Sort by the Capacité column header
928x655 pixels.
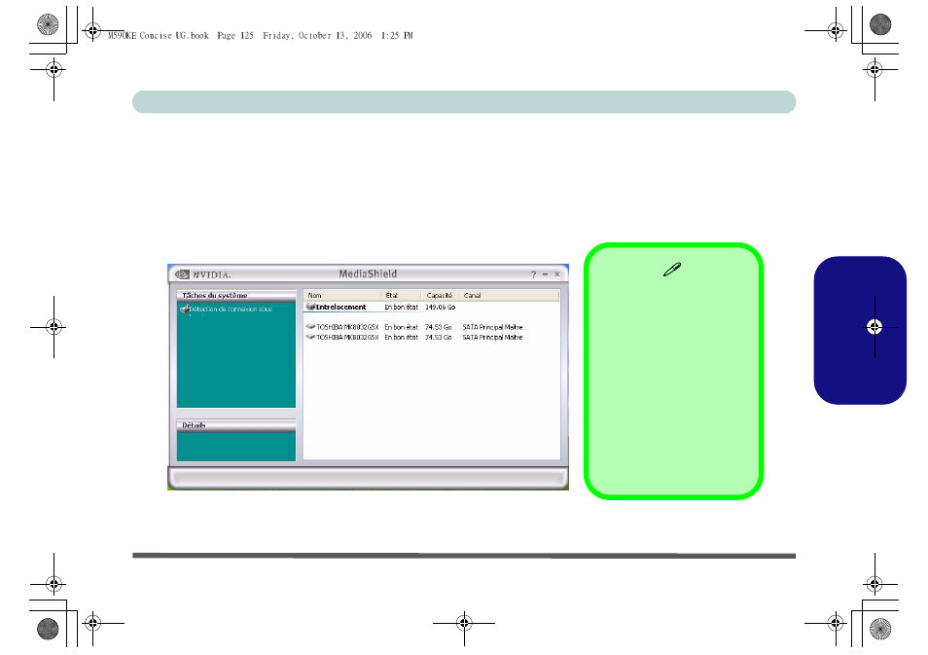click(x=441, y=295)
